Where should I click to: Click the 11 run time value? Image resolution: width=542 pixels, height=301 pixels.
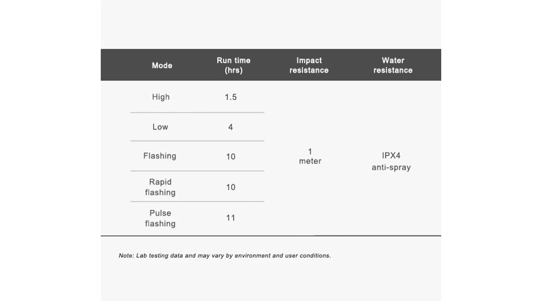pyautogui.click(x=230, y=218)
